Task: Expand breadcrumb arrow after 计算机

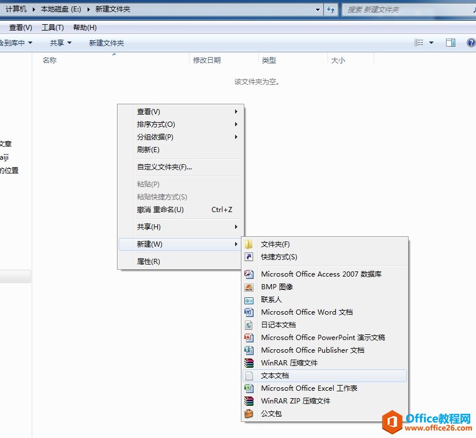Action: pos(33,9)
